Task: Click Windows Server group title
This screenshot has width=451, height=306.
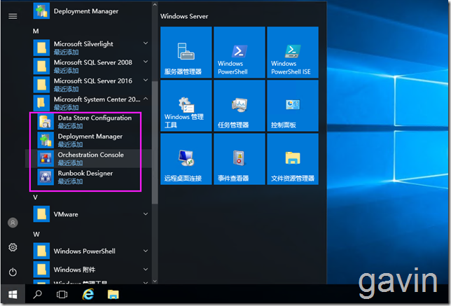Action: (x=184, y=16)
